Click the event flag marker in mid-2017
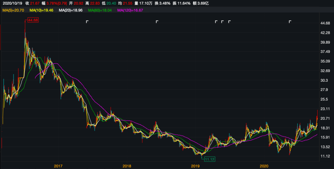Image resolution: width=334 pixels, height=169 pixels. point(87,22)
